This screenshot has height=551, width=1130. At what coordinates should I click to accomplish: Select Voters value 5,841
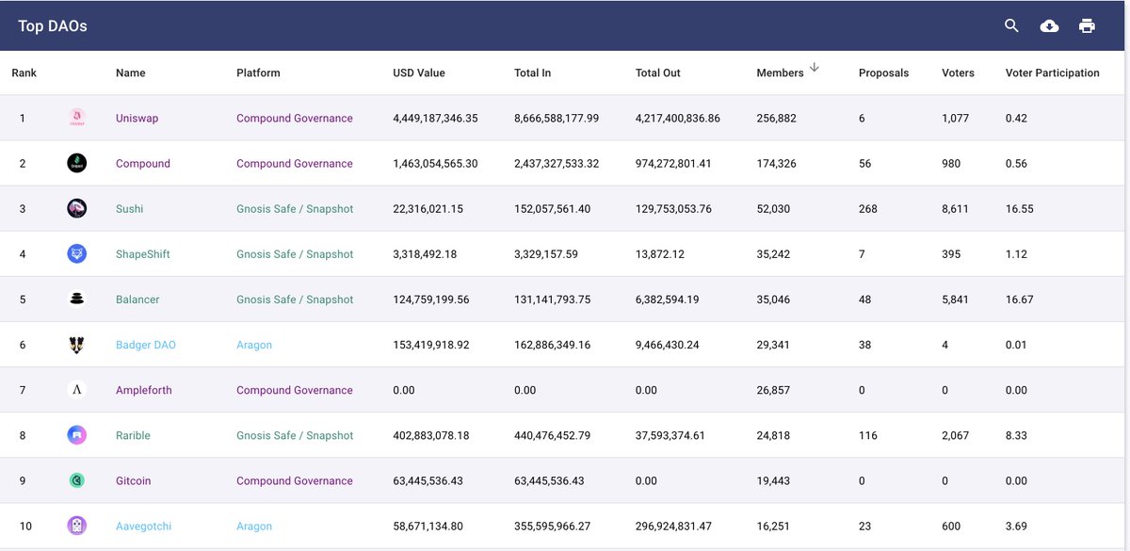pyautogui.click(x=955, y=300)
